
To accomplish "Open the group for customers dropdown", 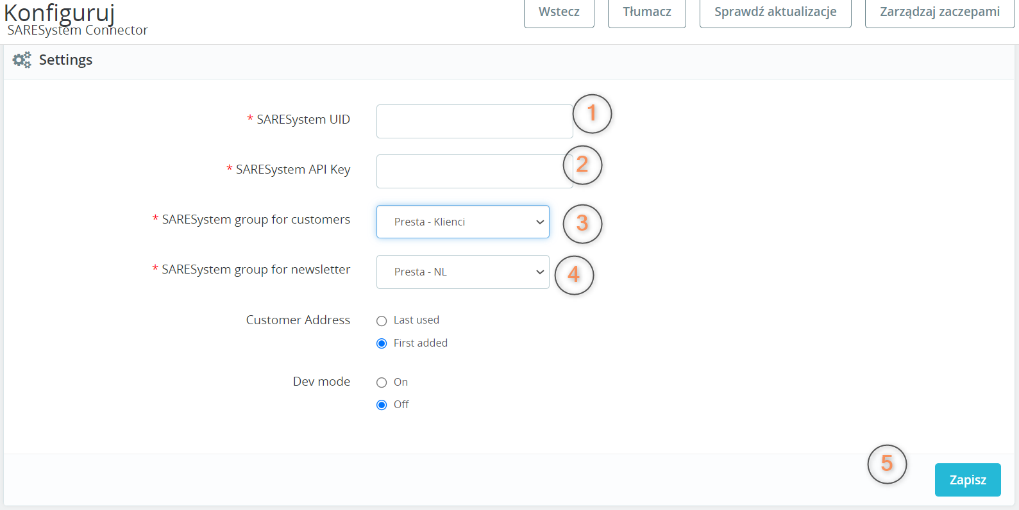I will (463, 222).
